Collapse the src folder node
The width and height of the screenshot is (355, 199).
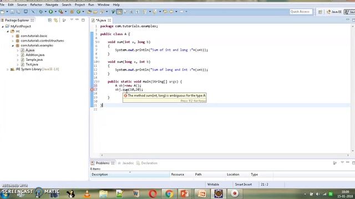click(8, 31)
